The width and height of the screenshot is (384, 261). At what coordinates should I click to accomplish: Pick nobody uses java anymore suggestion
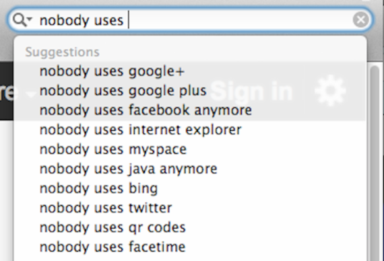(x=190, y=169)
